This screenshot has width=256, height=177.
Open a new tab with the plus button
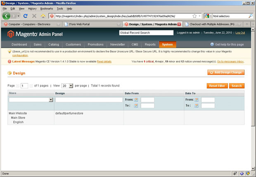tap(247, 24)
